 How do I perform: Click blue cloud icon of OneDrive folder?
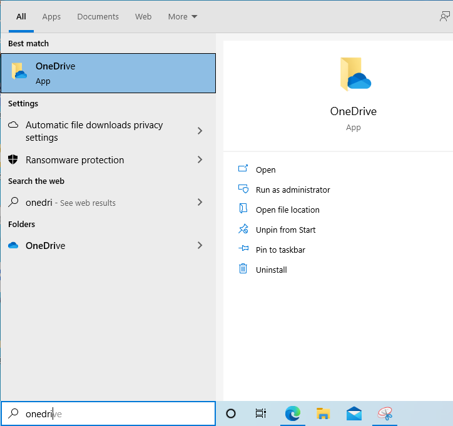[13, 245]
